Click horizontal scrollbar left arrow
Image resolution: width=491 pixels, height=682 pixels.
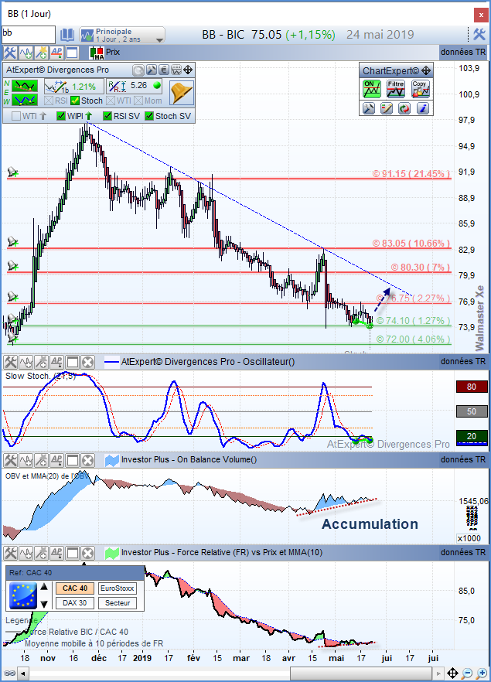[x=23, y=673]
